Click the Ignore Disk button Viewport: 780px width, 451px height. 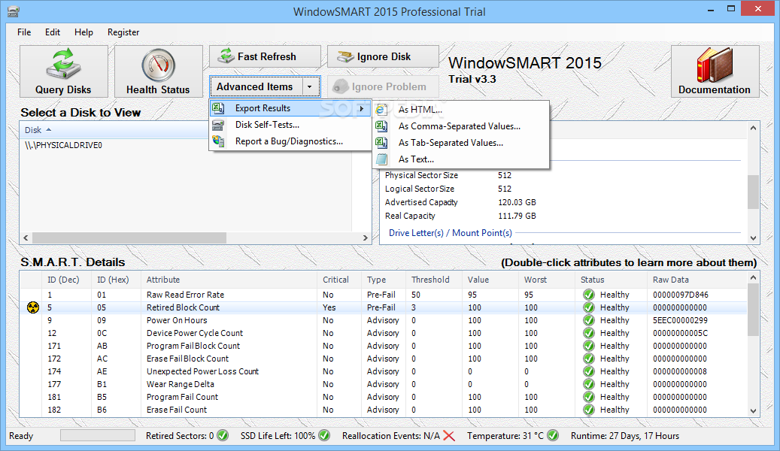383,56
